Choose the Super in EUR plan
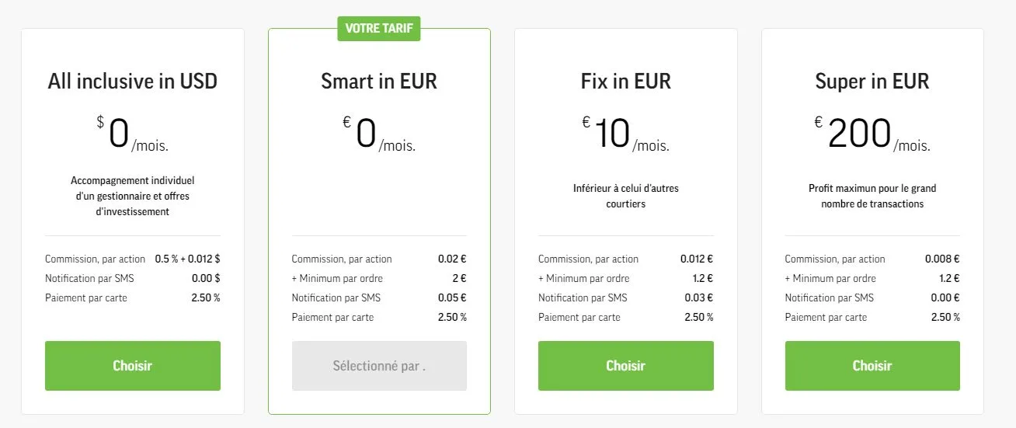The width and height of the screenshot is (1016, 428). click(872, 366)
